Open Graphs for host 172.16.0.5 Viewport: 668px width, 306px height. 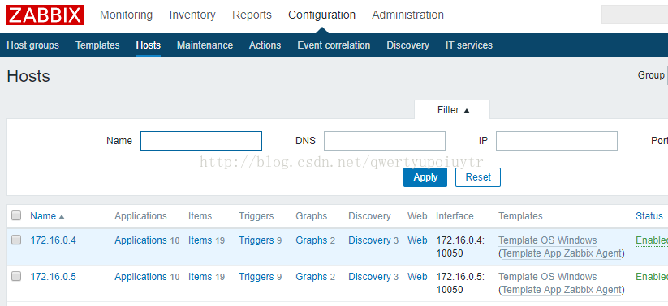click(x=312, y=277)
